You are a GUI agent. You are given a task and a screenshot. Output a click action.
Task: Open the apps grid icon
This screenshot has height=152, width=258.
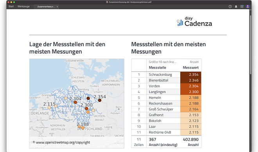click(242, 7)
